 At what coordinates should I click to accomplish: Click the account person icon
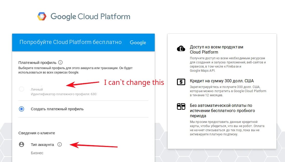pyautogui.click(x=22, y=144)
